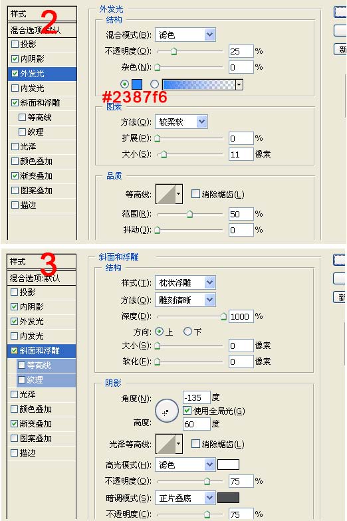This screenshot has width=347, height=521.
Task: Open 方法 dropdown showing 较柔软
Action: pos(181,122)
